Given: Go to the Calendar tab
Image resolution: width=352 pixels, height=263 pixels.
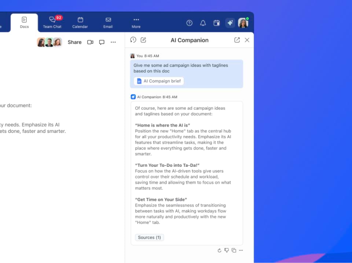Looking at the screenshot, I should pos(80,23).
